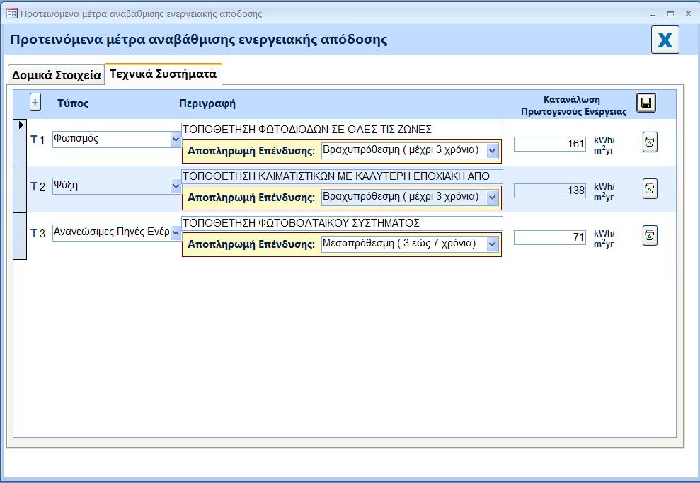Close the form with the large blue X button

665,40
